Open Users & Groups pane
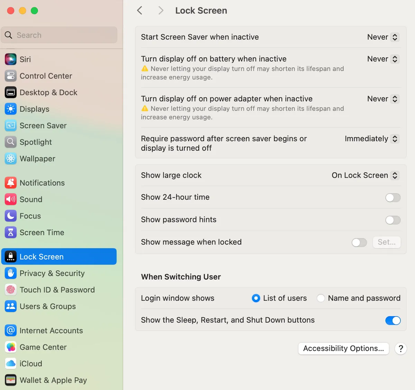415x390 pixels. click(59, 306)
